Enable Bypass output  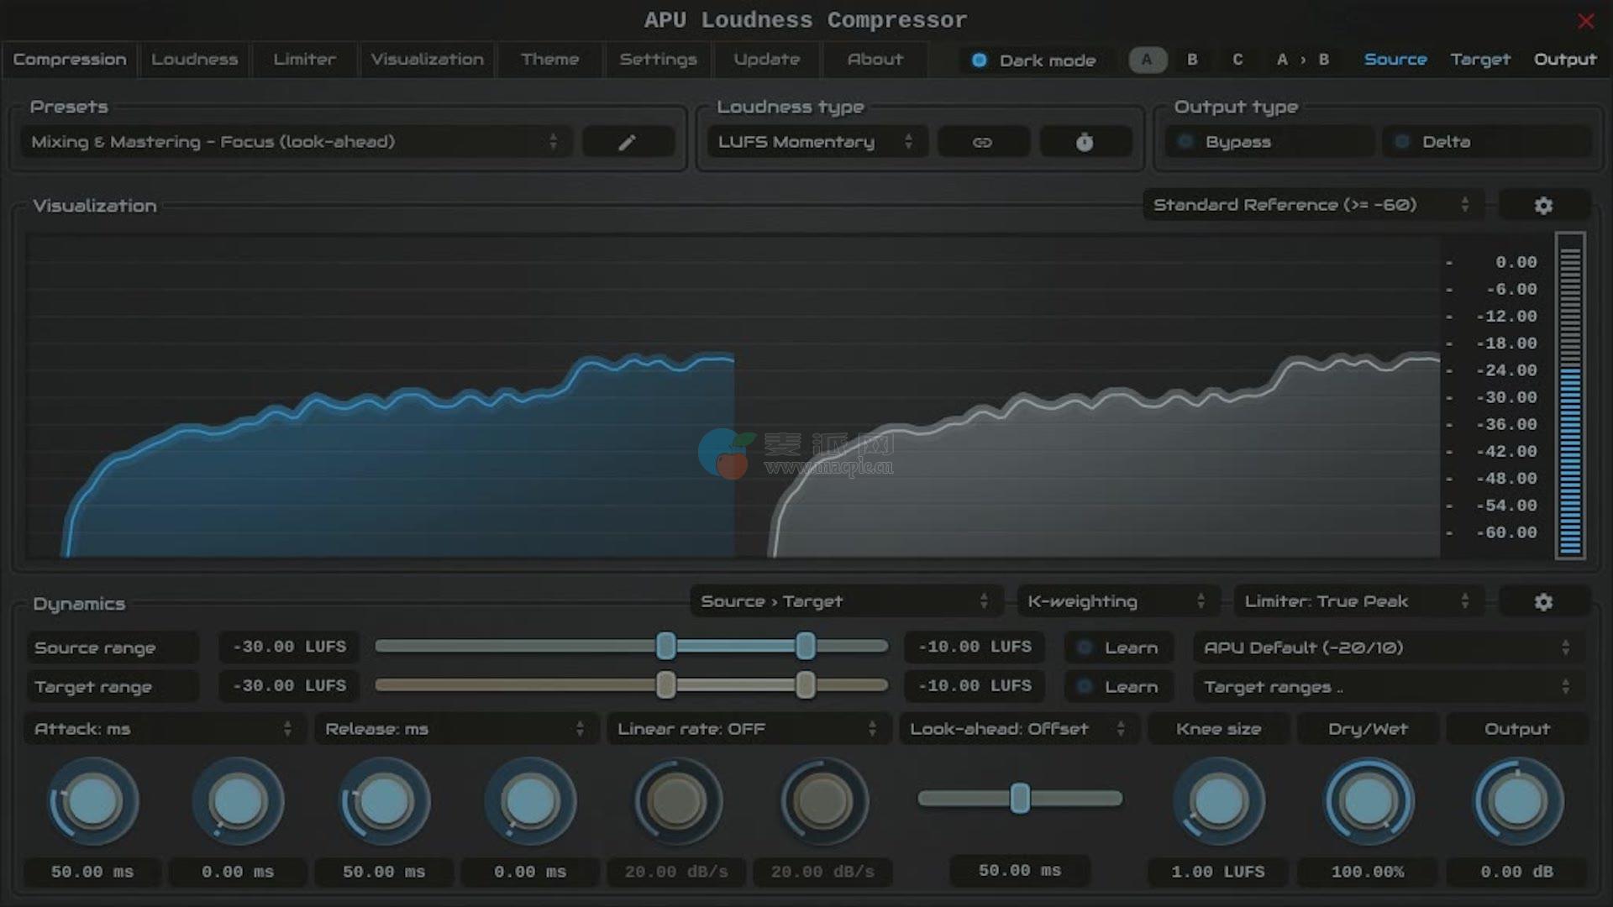coord(1269,142)
